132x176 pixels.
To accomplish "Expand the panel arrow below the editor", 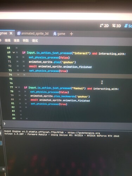I will (5, 124).
